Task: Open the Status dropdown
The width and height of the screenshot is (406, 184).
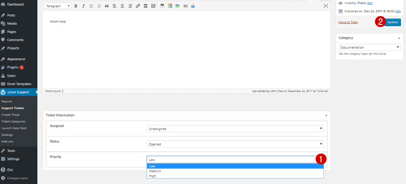Action: tap(235, 144)
